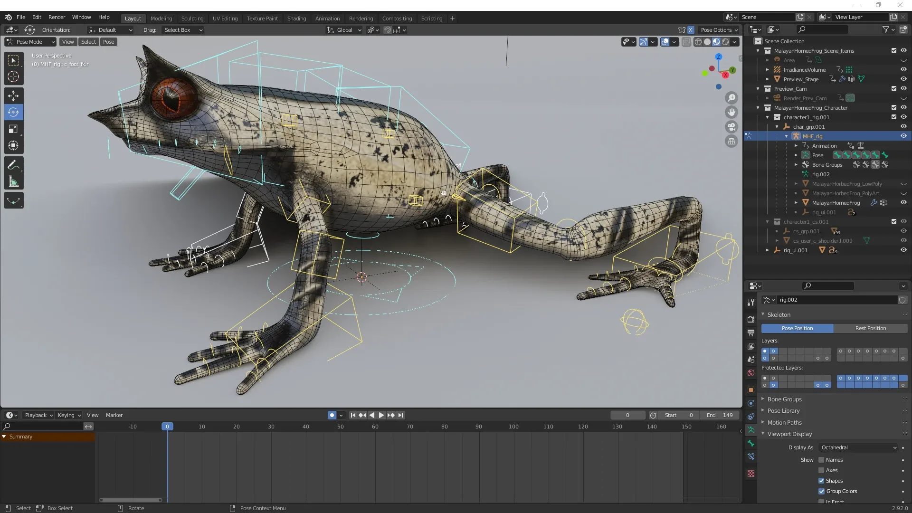The width and height of the screenshot is (912, 513).
Task: Enable wireframe viewport shading
Action: tap(698, 42)
